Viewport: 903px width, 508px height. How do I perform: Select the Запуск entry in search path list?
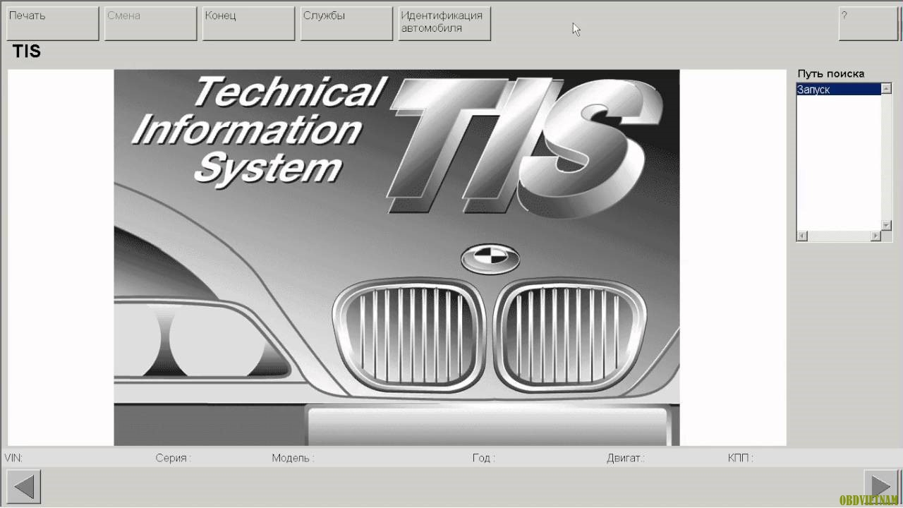(839, 90)
